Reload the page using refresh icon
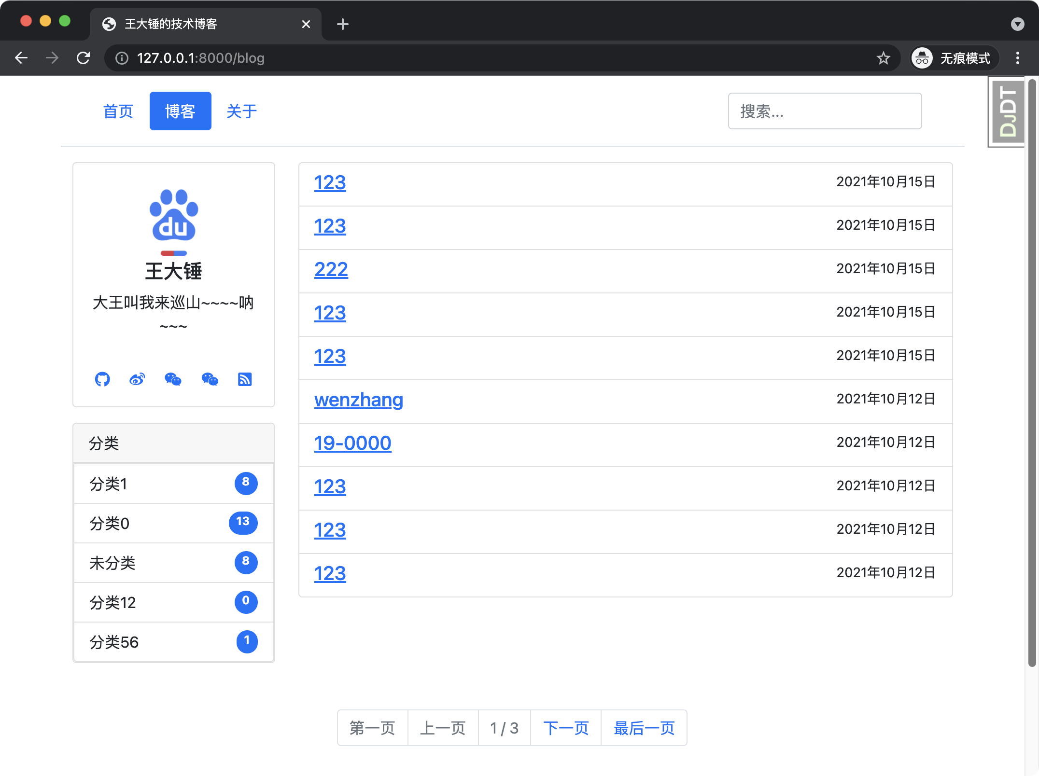1039x776 pixels. 84,58
